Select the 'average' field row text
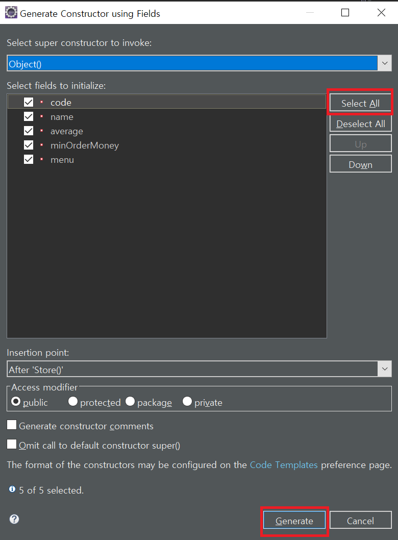This screenshot has width=398, height=540. point(67,132)
